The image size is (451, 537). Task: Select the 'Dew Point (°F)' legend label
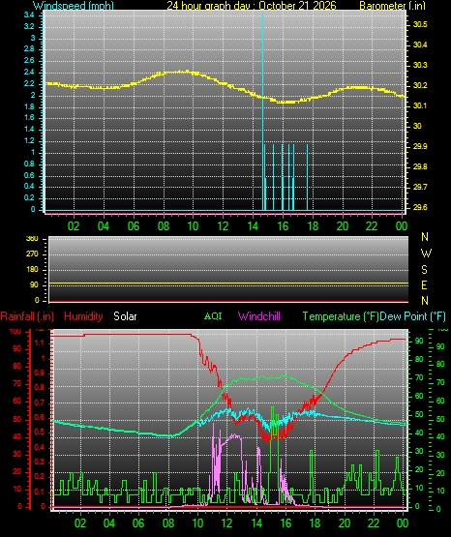click(412, 316)
